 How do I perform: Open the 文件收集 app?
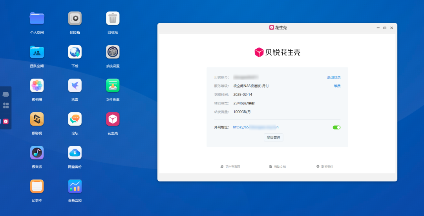(113, 85)
